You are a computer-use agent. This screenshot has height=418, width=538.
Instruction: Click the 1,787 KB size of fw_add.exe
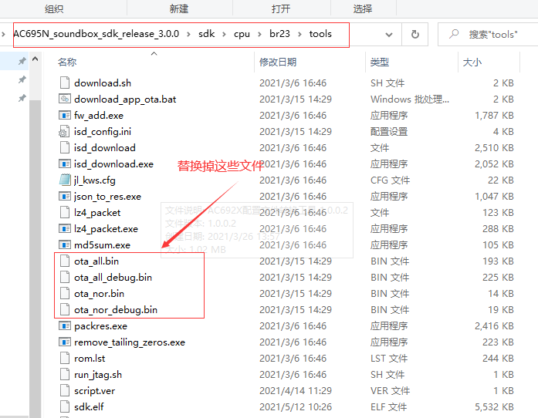pos(494,115)
